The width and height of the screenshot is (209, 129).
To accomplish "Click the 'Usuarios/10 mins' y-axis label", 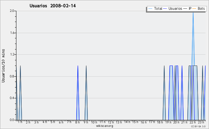I will (x=3, y=66).
